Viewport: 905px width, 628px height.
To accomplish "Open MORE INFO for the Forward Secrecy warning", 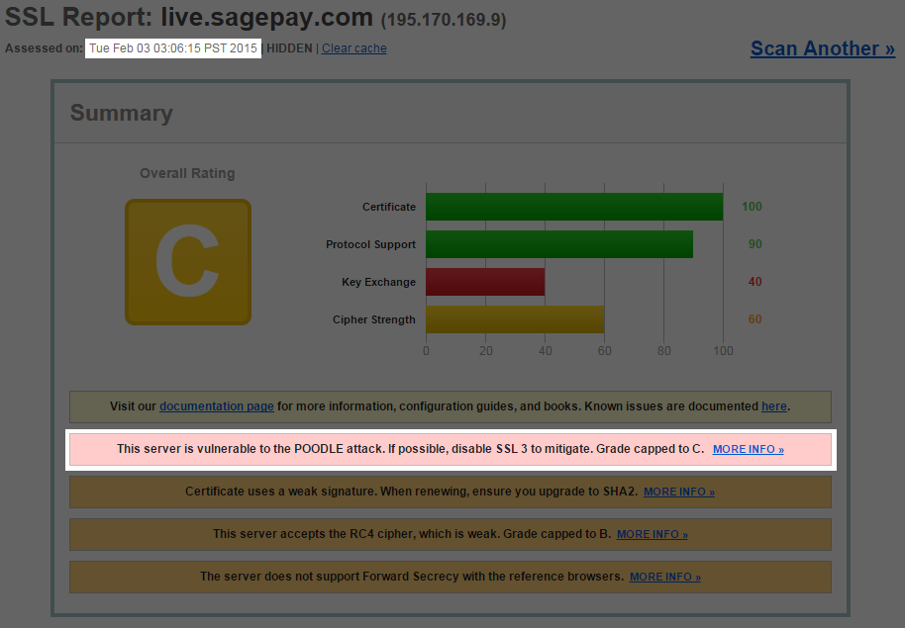I will click(664, 577).
